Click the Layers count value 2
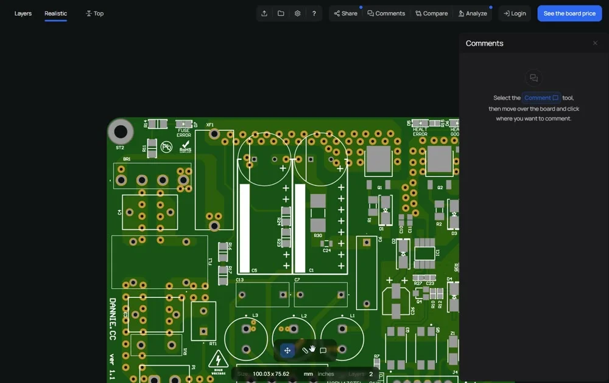The height and width of the screenshot is (383, 609). click(x=371, y=374)
